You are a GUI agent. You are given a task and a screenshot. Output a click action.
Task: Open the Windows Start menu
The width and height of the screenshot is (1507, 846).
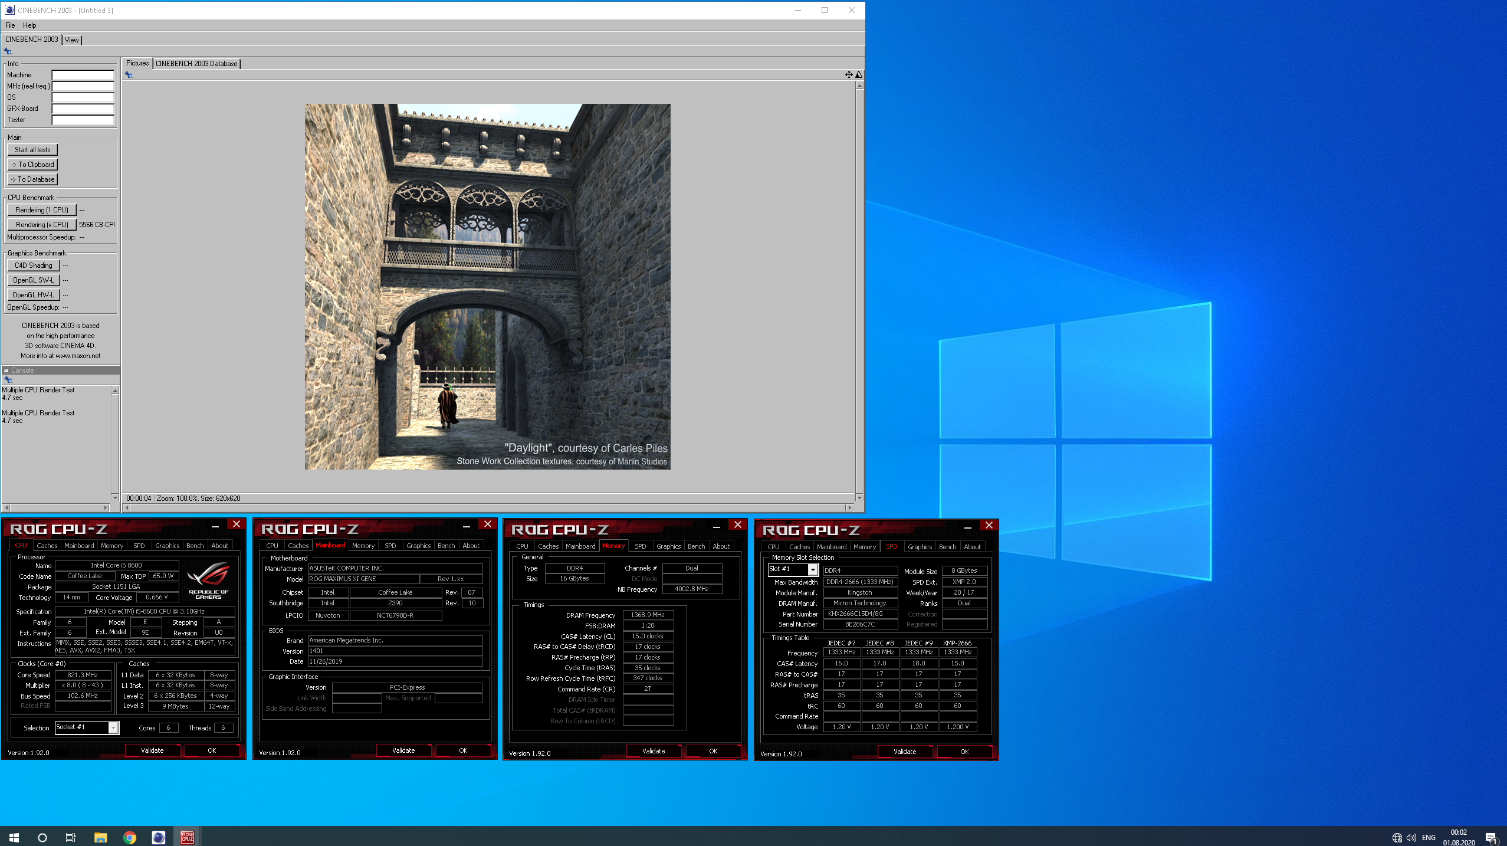pyautogui.click(x=14, y=837)
